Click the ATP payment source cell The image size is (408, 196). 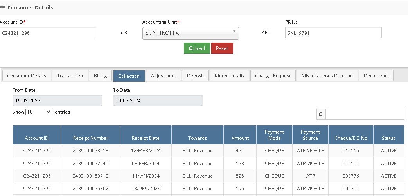click(x=310, y=176)
